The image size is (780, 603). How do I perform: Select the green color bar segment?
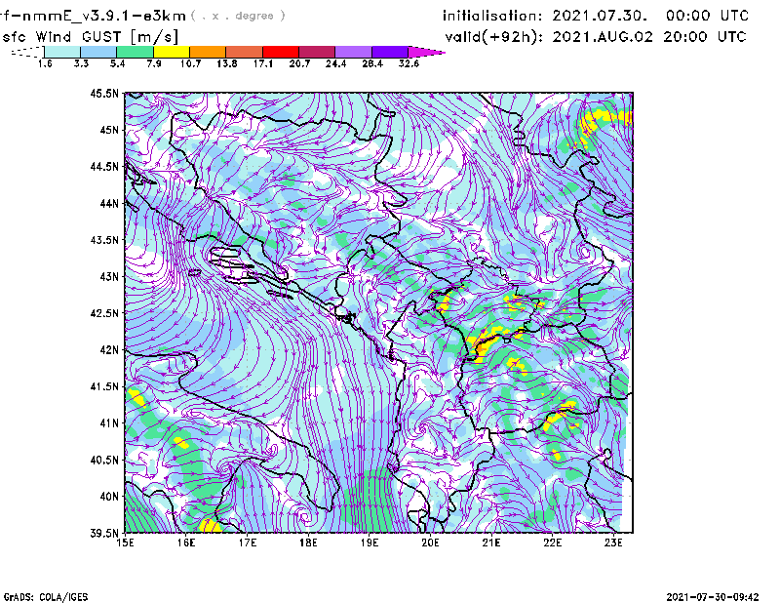pos(135,52)
